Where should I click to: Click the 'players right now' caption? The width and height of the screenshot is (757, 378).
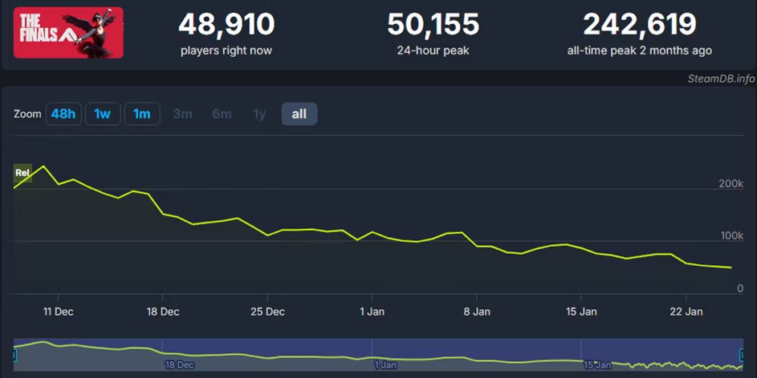click(226, 50)
